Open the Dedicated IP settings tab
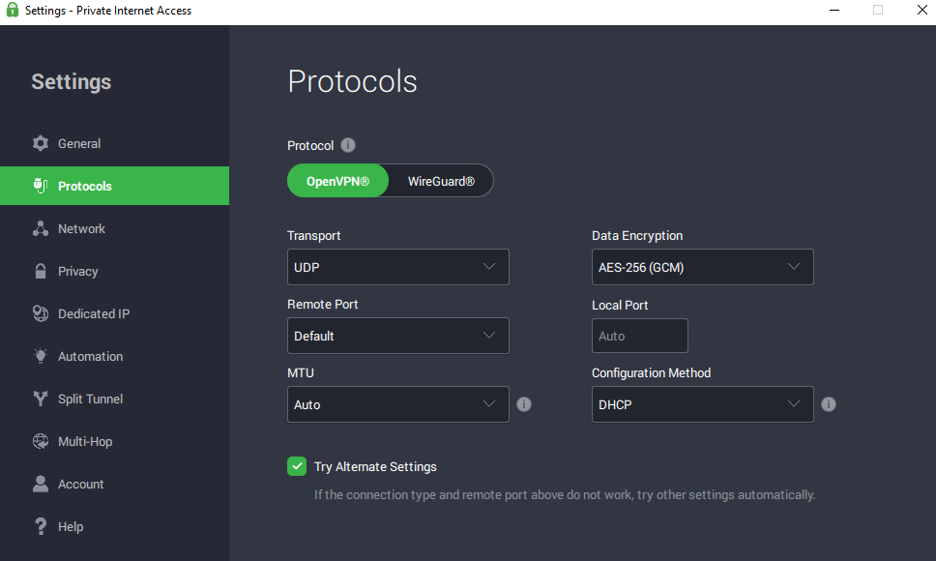This screenshot has height=561, width=936. (x=115, y=313)
